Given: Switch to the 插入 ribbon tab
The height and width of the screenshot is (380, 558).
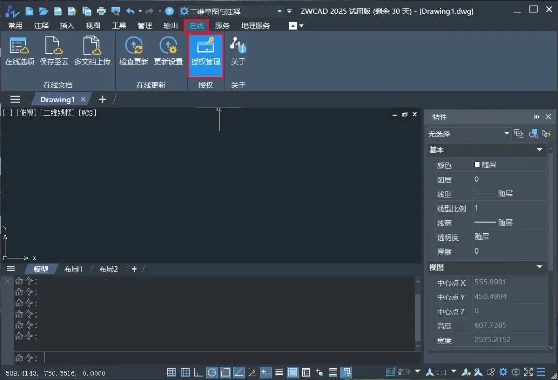Looking at the screenshot, I should pyautogui.click(x=67, y=26).
